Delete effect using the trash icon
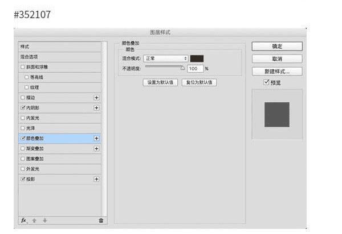This screenshot has height=234, width=342. tap(101, 220)
